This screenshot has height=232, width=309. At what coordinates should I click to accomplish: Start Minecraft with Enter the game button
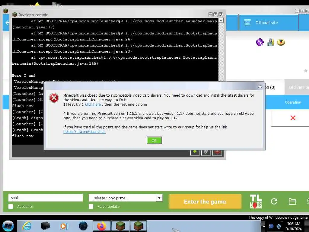click(205, 201)
